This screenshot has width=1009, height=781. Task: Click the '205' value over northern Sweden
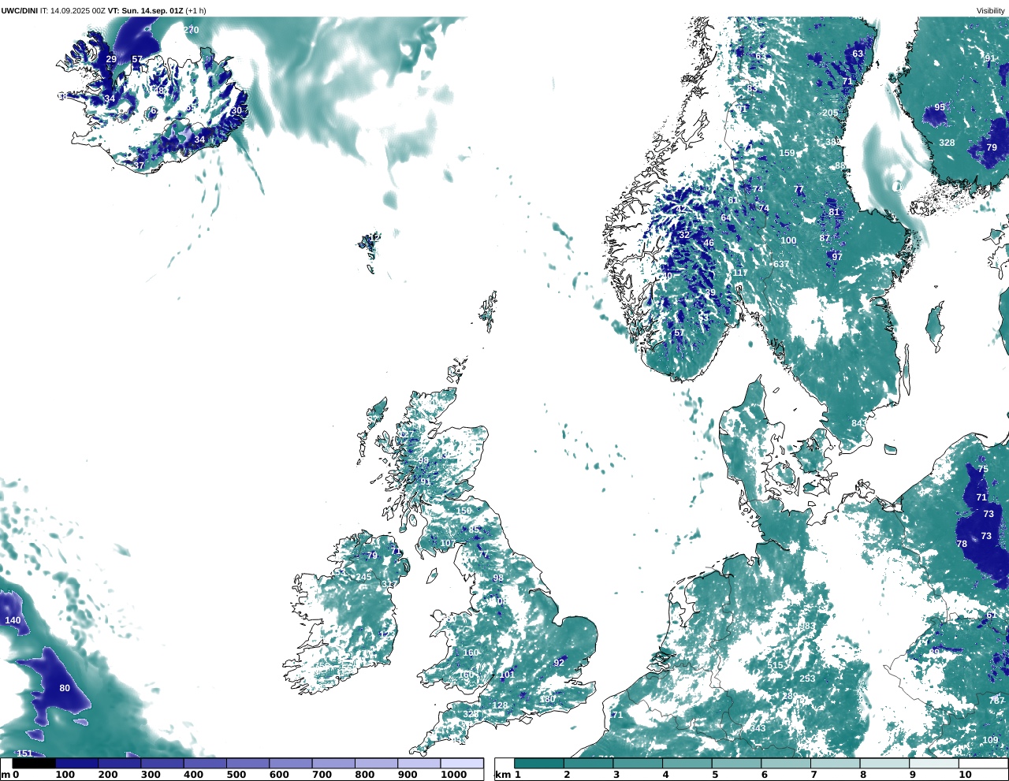830,113
